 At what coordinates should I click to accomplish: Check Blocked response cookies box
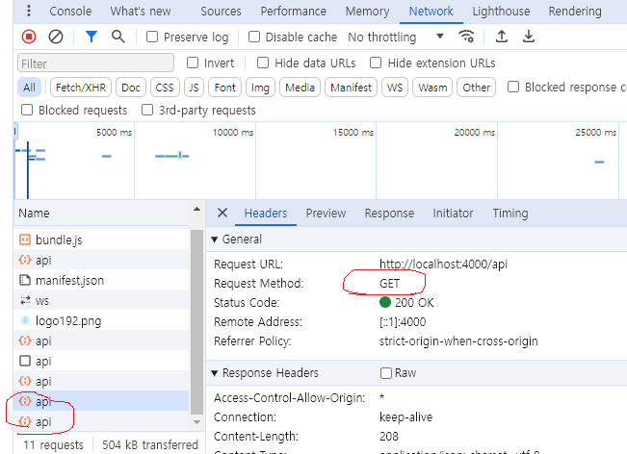click(513, 87)
